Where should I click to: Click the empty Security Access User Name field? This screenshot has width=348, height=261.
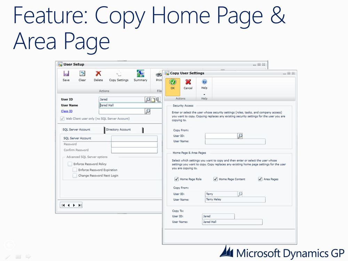click(235, 141)
